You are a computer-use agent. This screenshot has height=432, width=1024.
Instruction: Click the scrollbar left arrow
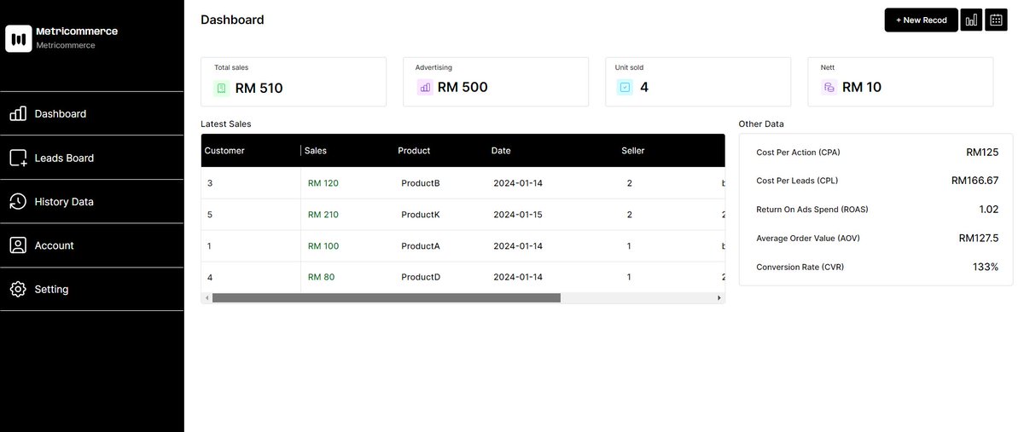tap(206, 298)
